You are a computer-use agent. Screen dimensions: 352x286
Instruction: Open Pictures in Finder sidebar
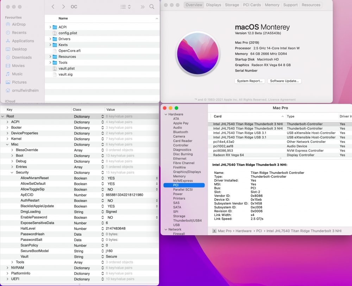point(16,82)
